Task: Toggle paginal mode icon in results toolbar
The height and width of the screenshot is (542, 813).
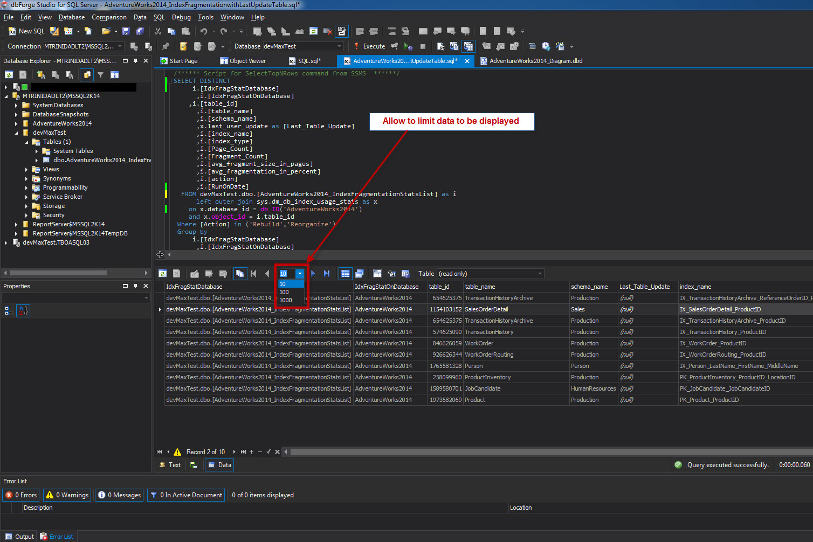Action: (x=240, y=274)
